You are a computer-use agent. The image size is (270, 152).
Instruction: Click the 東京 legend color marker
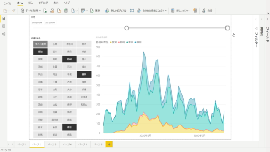pyautogui.click(x=127, y=42)
